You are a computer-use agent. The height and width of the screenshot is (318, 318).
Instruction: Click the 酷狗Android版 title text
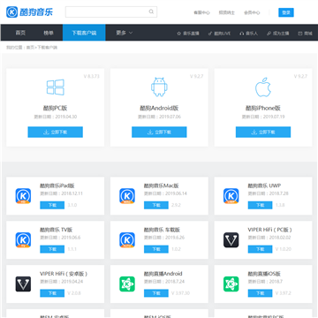159,108
